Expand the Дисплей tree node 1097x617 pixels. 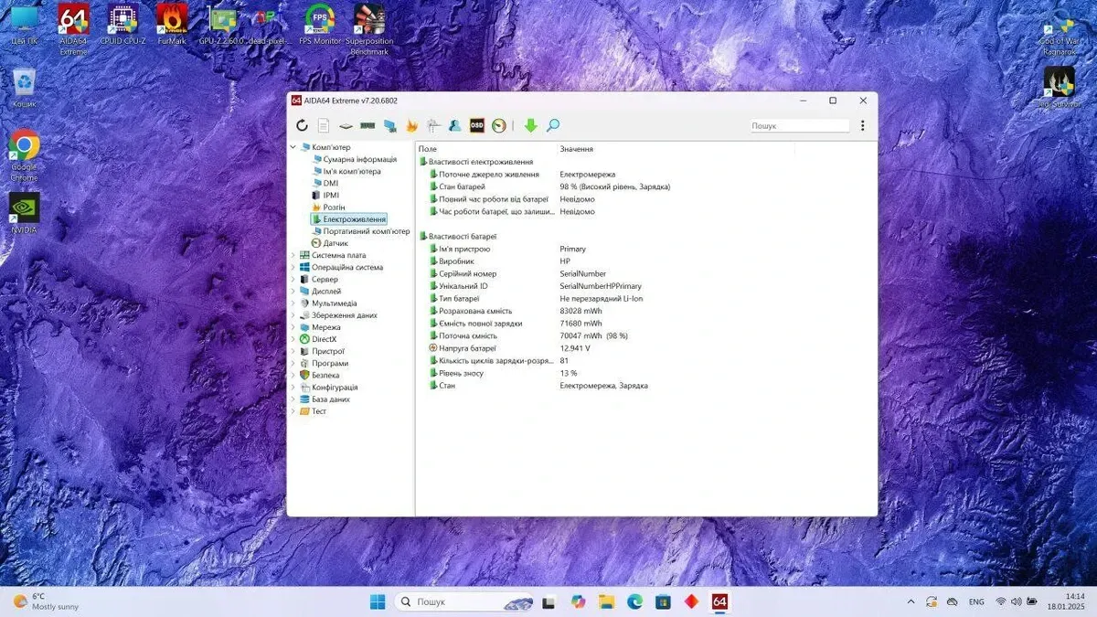(x=293, y=292)
